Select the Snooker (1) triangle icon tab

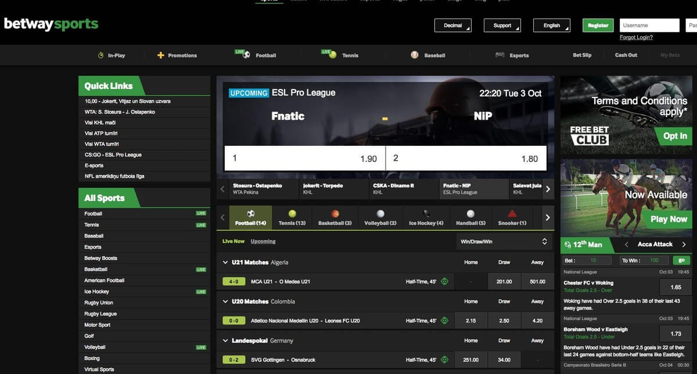point(512,214)
